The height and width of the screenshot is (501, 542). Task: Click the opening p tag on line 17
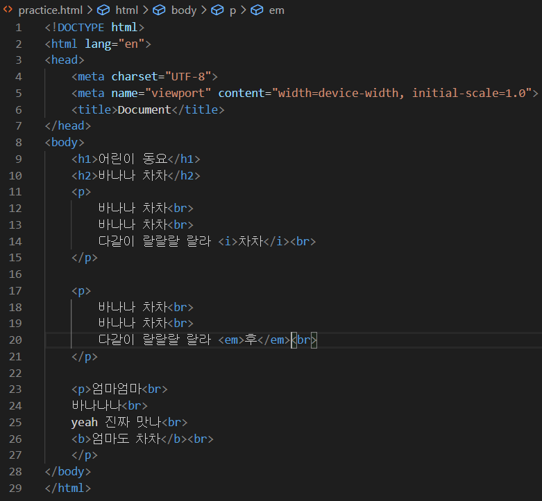coord(81,291)
